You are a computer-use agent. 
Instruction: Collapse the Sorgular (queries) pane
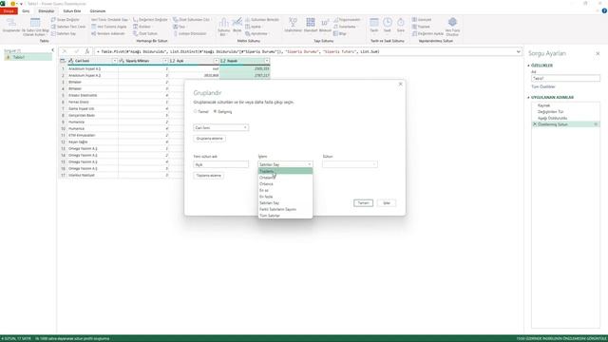[x=53, y=50]
